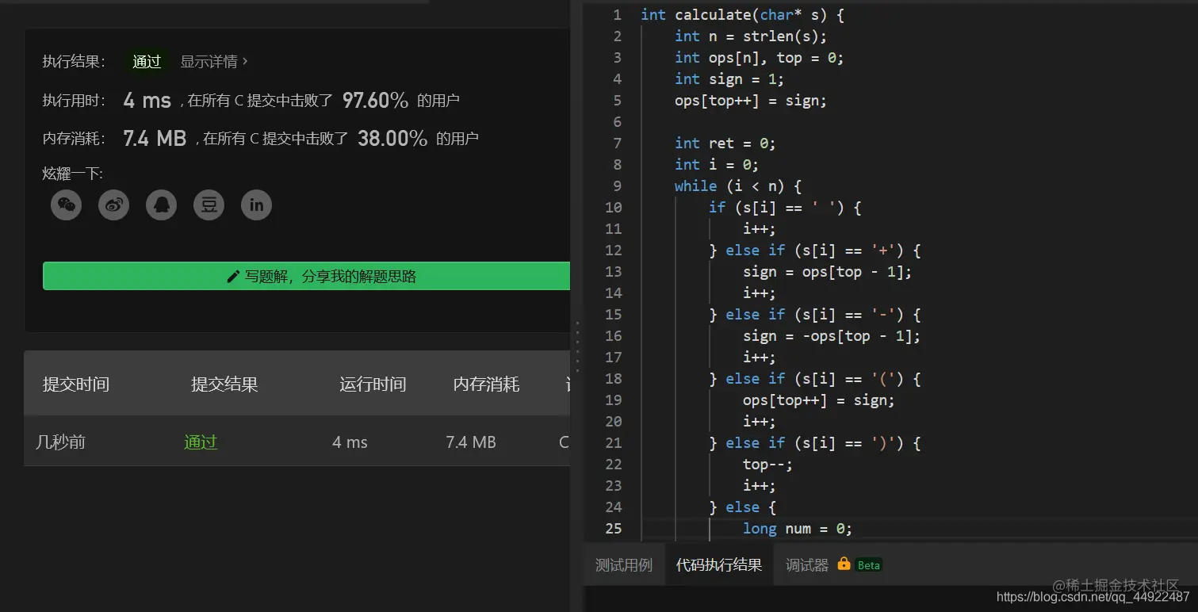Click code line 'int ret = 0;'
Screen dimensions: 1198x612
click(725, 143)
